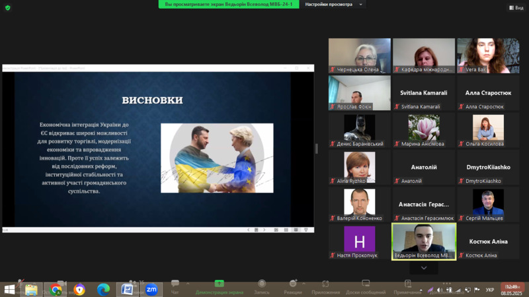Switch to Zoom from the taskbar
This screenshot has height=297, width=529.
point(151,290)
